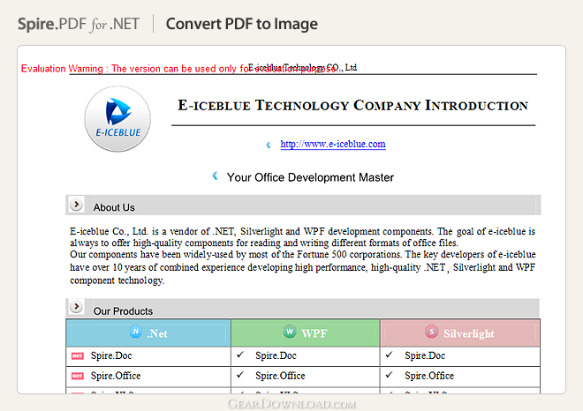Image resolution: width=583 pixels, height=411 pixels.
Task: Select Spire.Office in the .Net column
Action: click(116, 376)
